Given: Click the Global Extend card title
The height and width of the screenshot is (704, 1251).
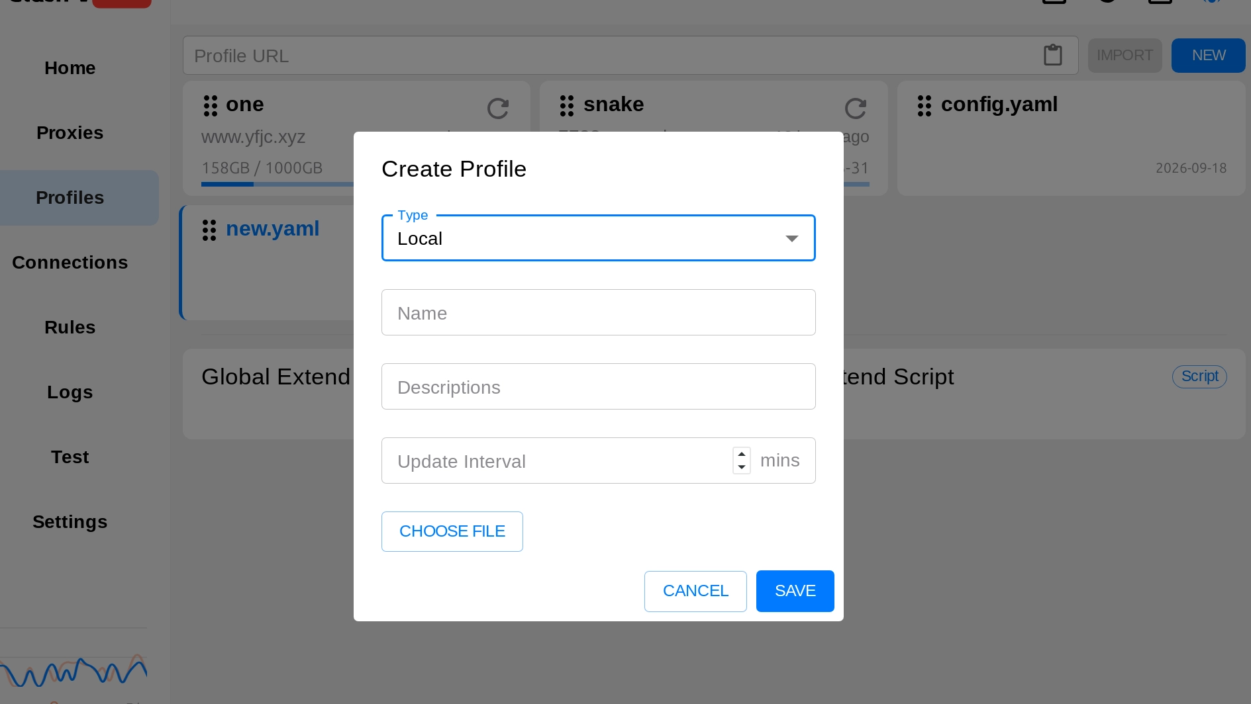Looking at the screenshot, I should pos(275,377).
